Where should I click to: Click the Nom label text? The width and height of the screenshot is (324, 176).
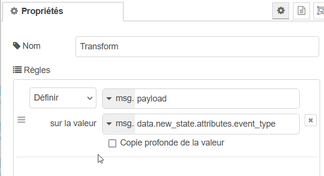(31, 46)
